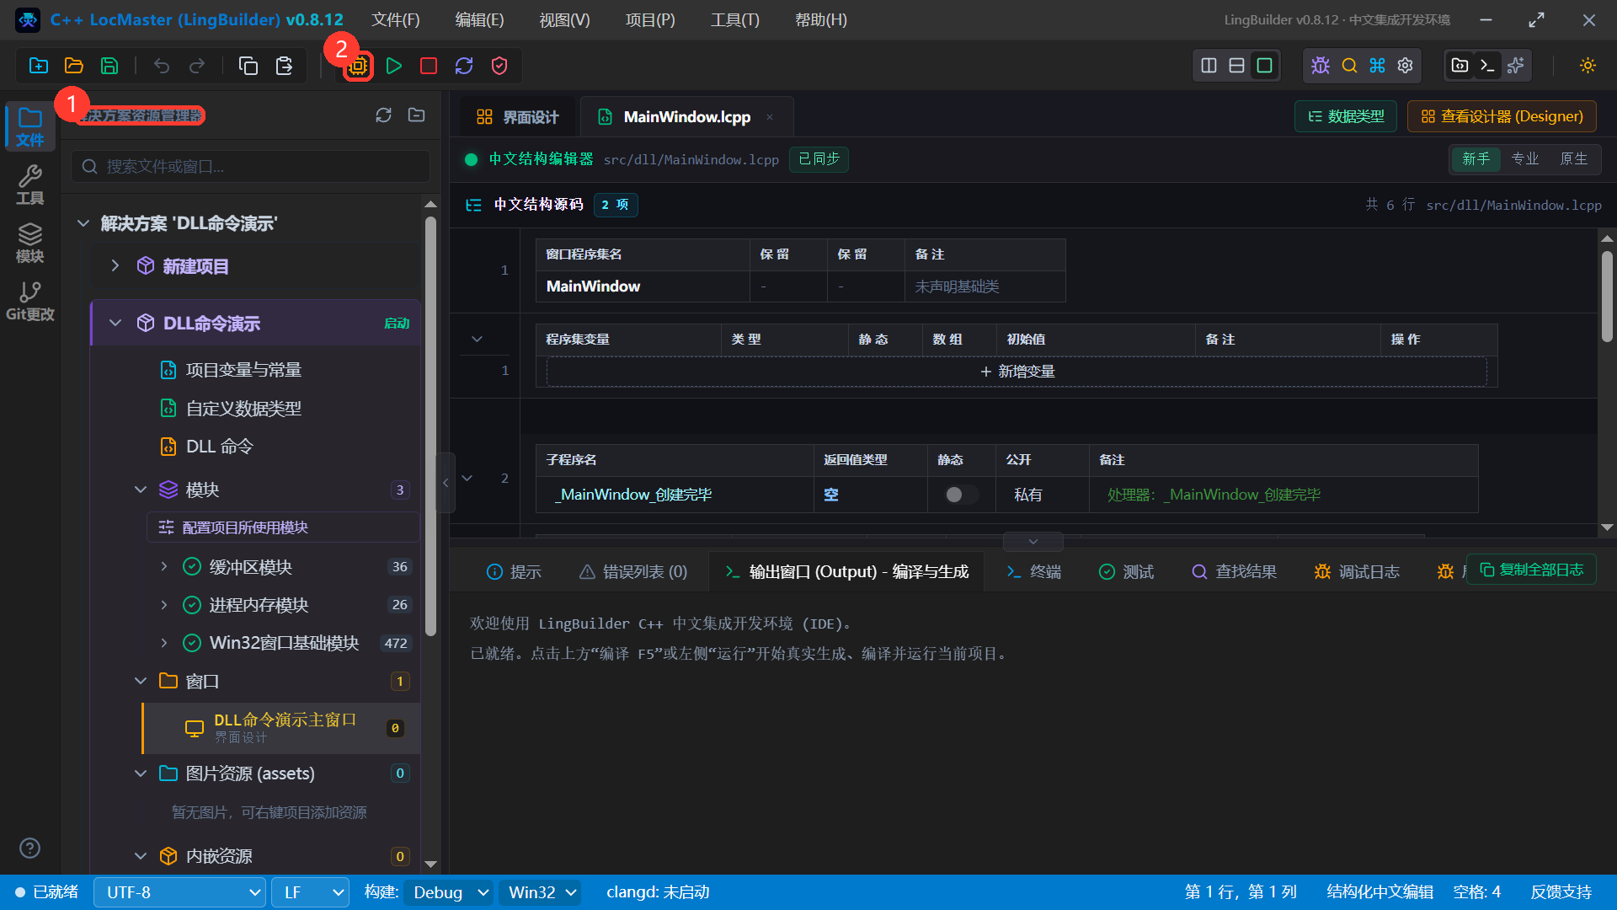Select the 专业 editor mode
The width and height of the screenshot is (1617, 910).
[1525, 159]
